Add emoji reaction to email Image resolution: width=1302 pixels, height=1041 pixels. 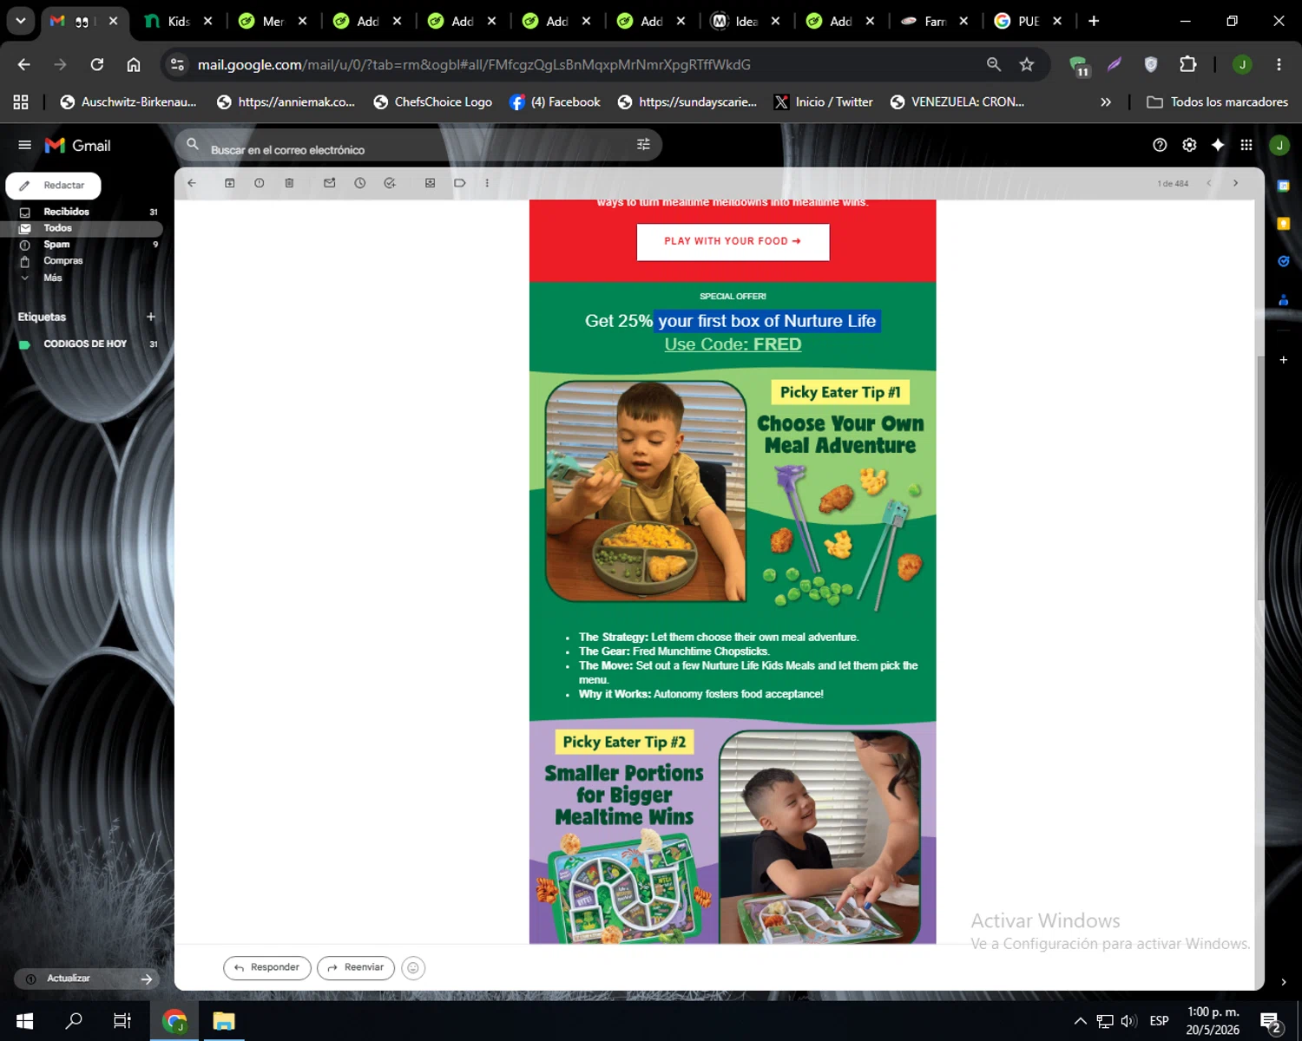[x=413, y=968]
